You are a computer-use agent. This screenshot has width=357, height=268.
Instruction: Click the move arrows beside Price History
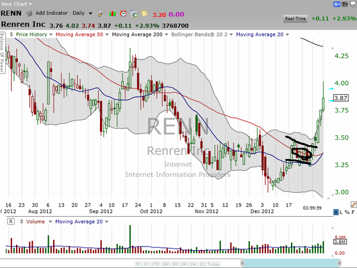coord(11,35)
